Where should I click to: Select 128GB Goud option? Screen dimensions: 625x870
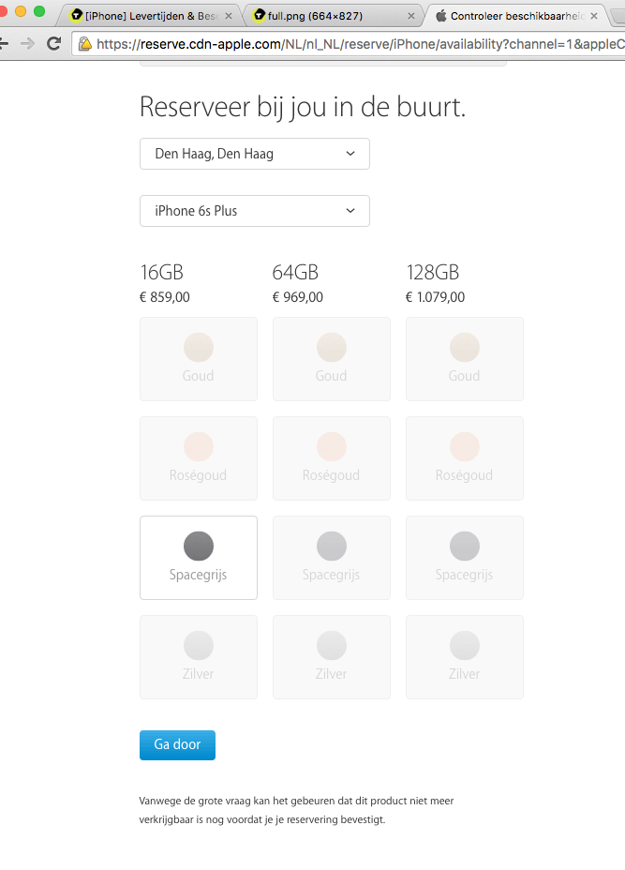pos(465,359)
